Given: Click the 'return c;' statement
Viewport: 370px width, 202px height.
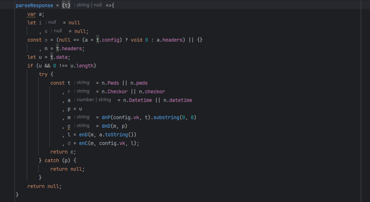Looking at the screenshot, I should (x=63, y=152).
